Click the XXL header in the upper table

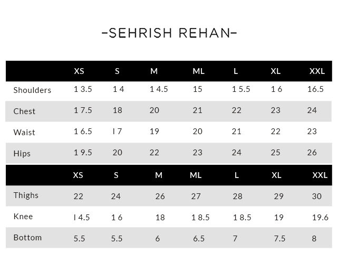click(x=317, y=71)
